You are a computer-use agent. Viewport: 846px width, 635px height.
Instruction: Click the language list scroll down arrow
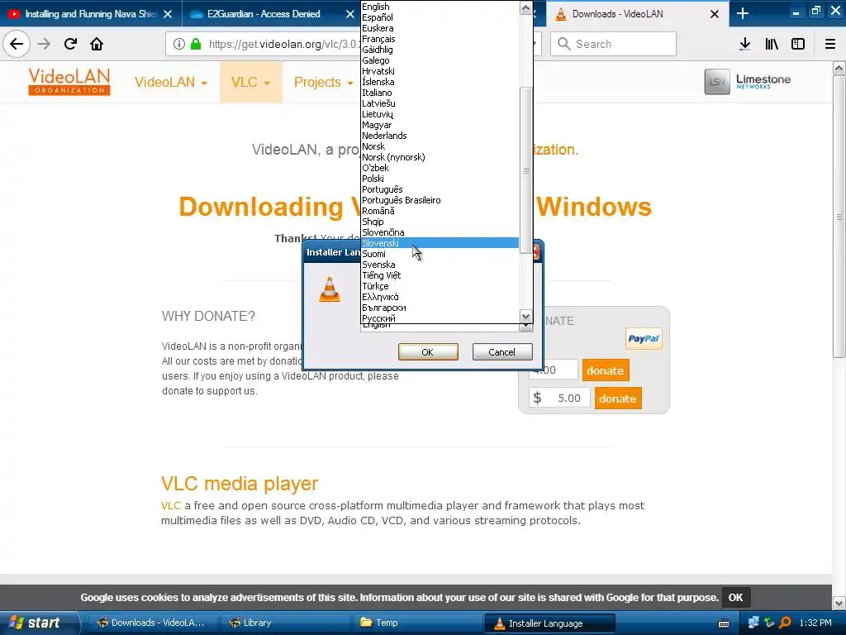tap(525, 317)
